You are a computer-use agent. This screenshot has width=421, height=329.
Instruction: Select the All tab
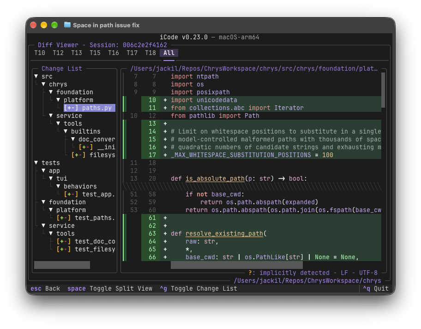point(169,53)
